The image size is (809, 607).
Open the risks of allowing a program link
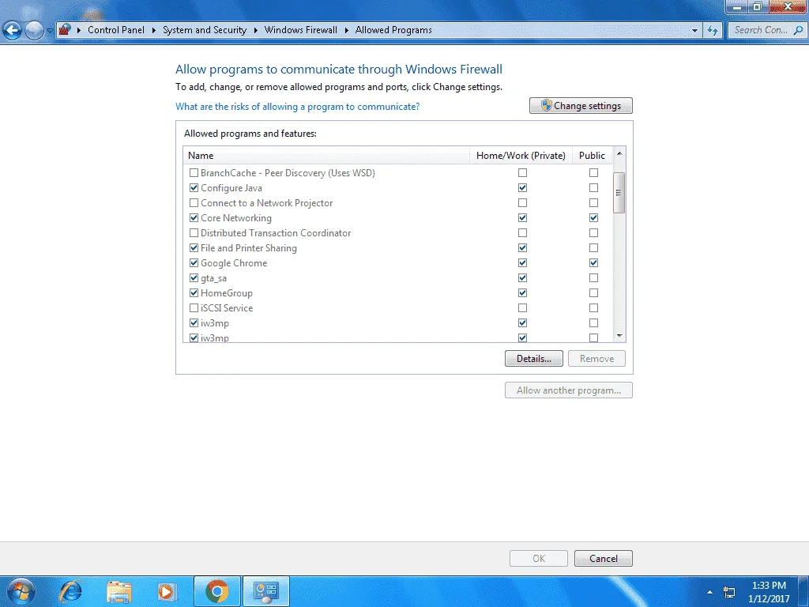[x=297, y=107]
